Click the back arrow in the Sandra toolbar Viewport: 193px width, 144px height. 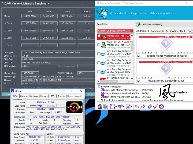[x=137, y=107]
